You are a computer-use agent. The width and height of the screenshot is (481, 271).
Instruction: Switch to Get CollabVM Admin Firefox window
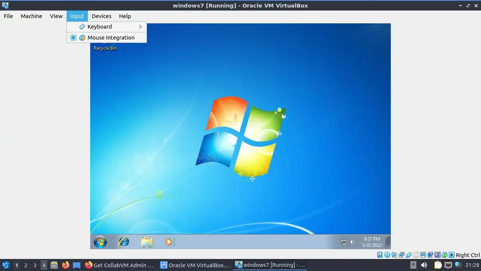tap(119, 265)
